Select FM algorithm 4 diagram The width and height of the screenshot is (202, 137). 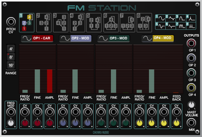pyautogui.click(x=77, y=22)
